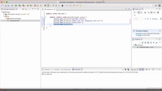This screenshot has height=91, width=162.
Task: Collapse the Reciept class in Outline
Action: tap(134, 45)
